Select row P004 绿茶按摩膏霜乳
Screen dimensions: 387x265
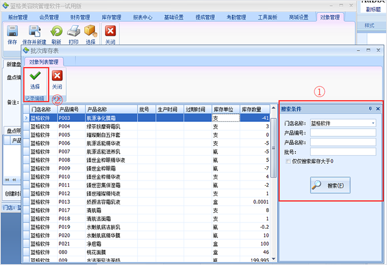(150, 126)
